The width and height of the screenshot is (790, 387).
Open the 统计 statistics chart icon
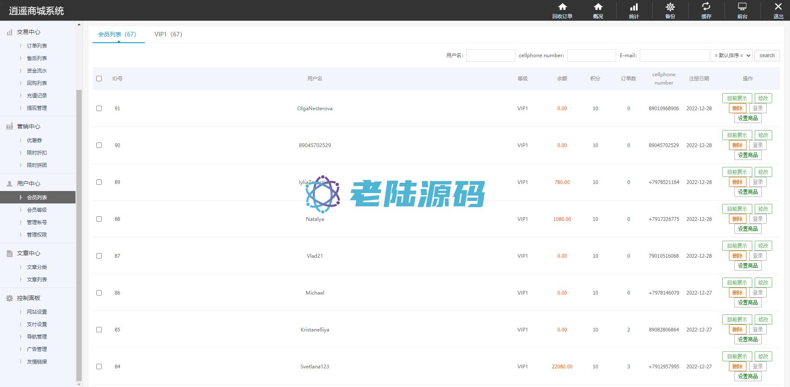click(x=634, y=7)
